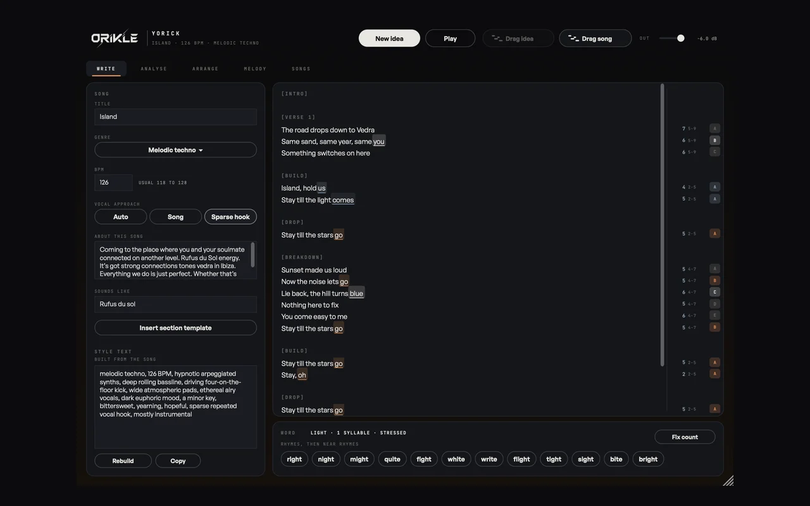The image size is (810, 506).
Task: Select the Song vocal approach
Action: pos(175,217)
